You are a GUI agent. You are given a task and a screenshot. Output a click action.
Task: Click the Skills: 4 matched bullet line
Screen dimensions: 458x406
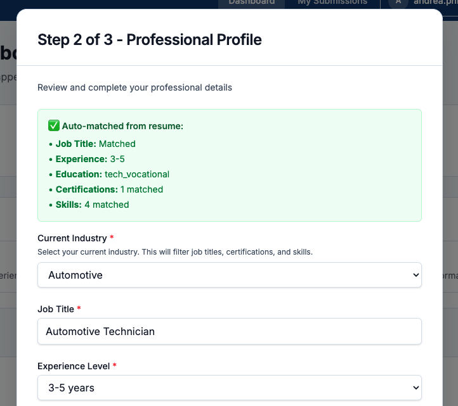92,205
